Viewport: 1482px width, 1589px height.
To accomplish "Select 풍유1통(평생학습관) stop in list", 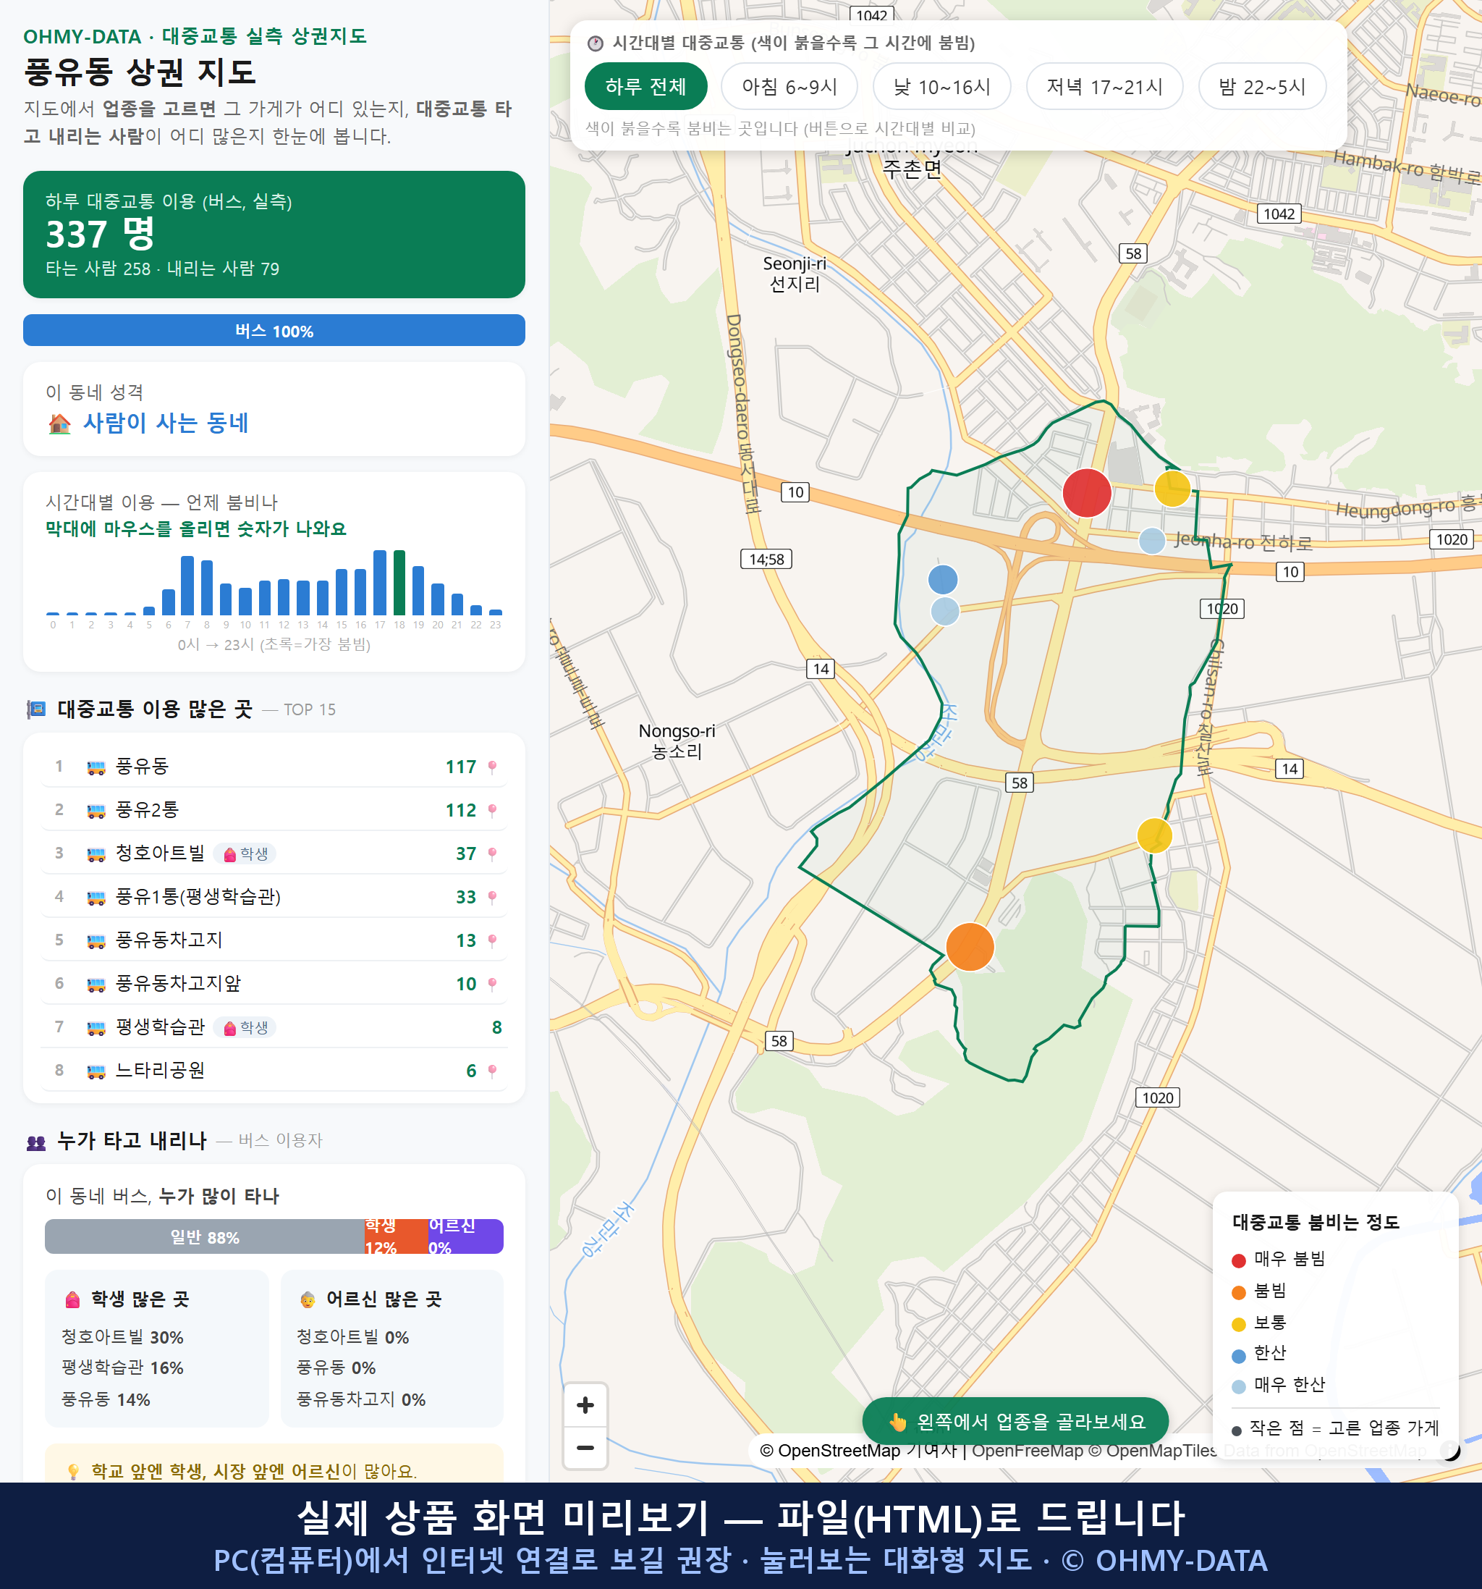I will pos(274,897).
